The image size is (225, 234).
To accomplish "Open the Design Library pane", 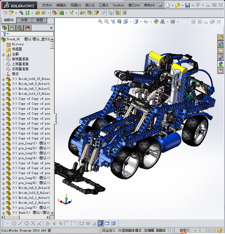I will point(221,44).
